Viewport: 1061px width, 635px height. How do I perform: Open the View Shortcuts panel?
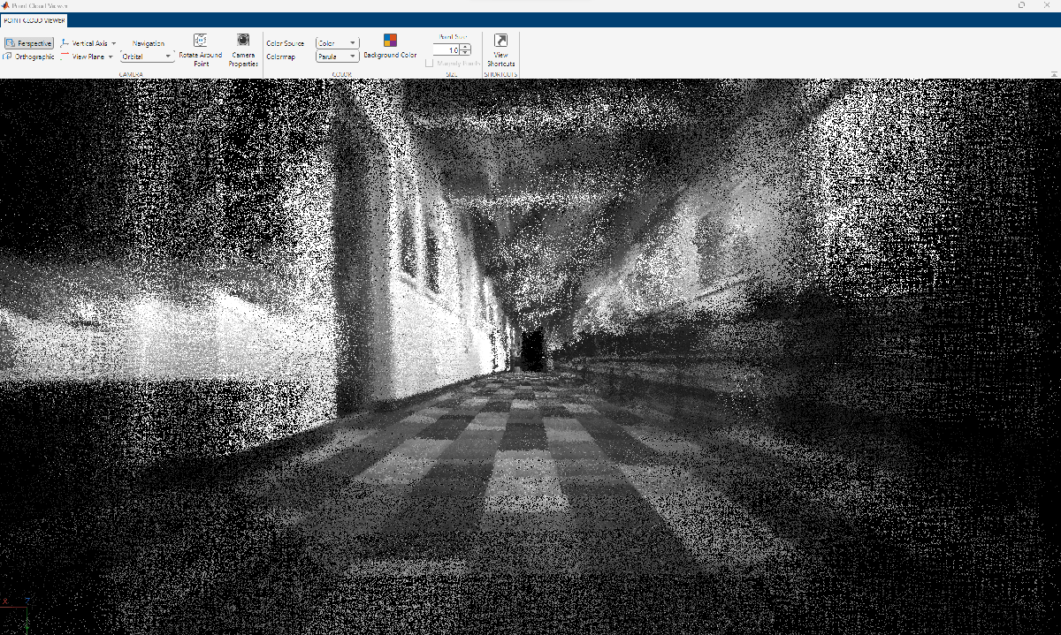pyautogui.click(x=500, y=50)
